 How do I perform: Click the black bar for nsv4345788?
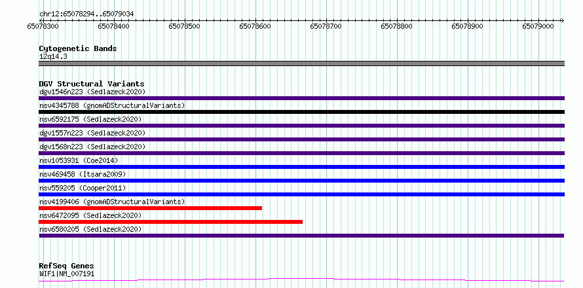[x=301, y=112]
